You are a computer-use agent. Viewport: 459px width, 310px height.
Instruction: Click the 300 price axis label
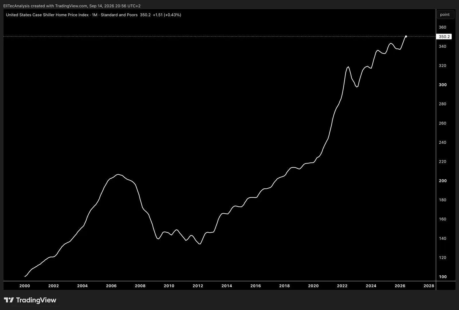coord(443,85)
